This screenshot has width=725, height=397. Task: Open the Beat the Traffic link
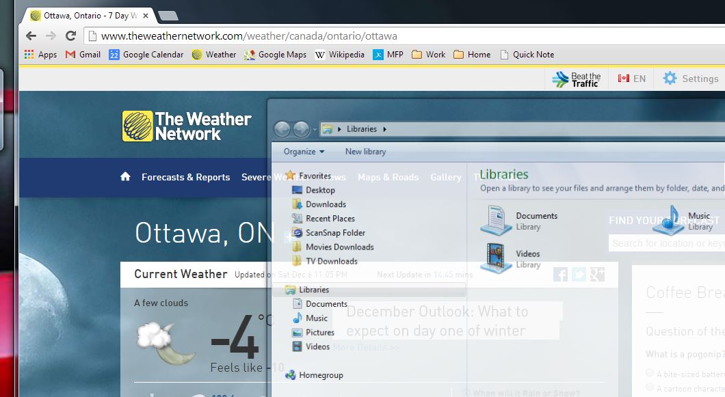tap(577, 79)
